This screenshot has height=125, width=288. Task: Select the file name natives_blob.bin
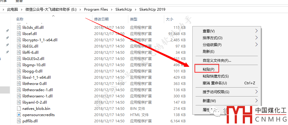coord(36,109)
